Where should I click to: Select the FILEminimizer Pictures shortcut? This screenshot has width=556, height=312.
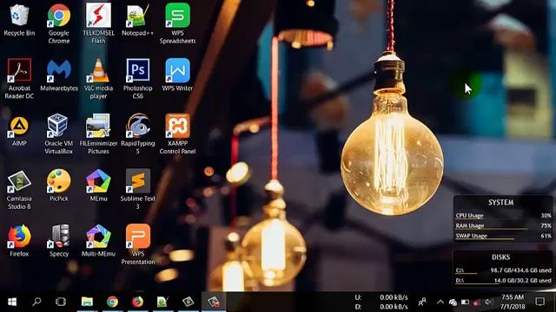98,134
